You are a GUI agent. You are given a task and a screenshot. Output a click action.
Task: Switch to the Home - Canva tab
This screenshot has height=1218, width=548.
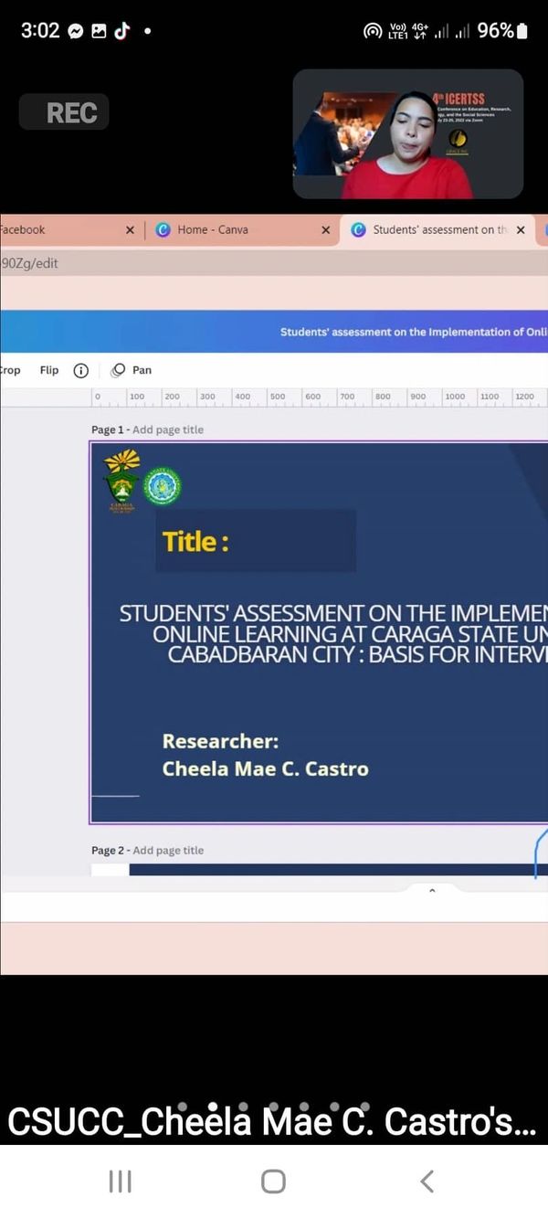(x=212, y=230)
